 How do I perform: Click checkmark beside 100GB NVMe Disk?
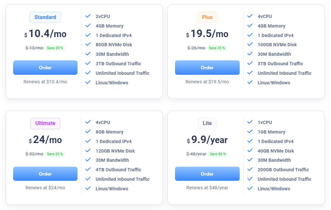tap(250, 44)
